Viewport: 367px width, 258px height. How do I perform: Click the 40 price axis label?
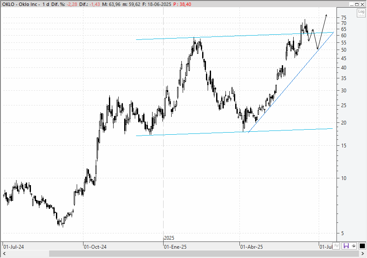tap(344, 68)
